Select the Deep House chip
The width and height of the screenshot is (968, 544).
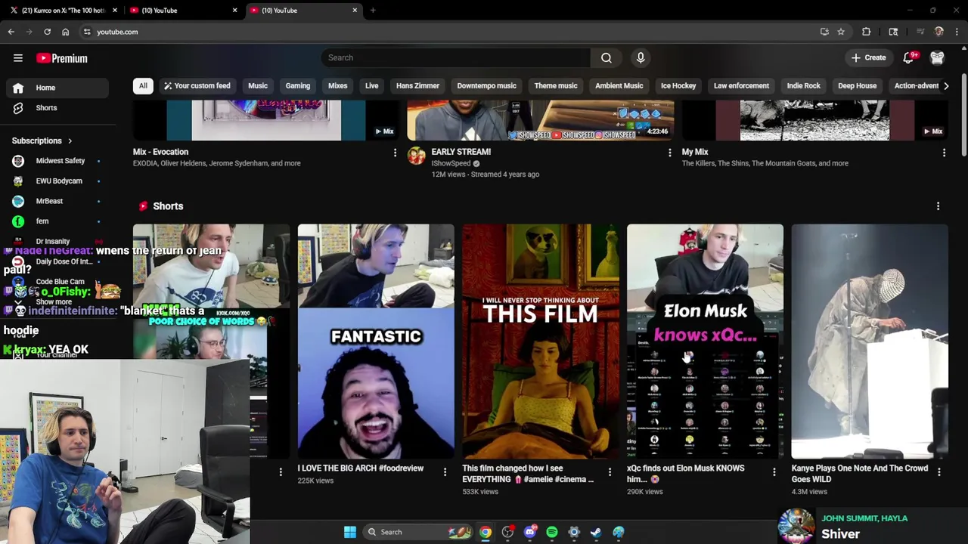point(857,86)
